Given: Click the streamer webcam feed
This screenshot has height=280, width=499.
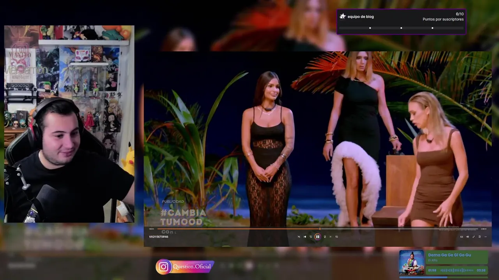Looking at the screenshot, I should click(69, 124).
